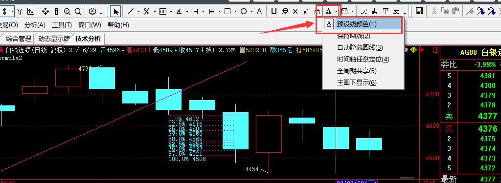Expand the settings gear dropdown arrow

(x=101, y=13)
